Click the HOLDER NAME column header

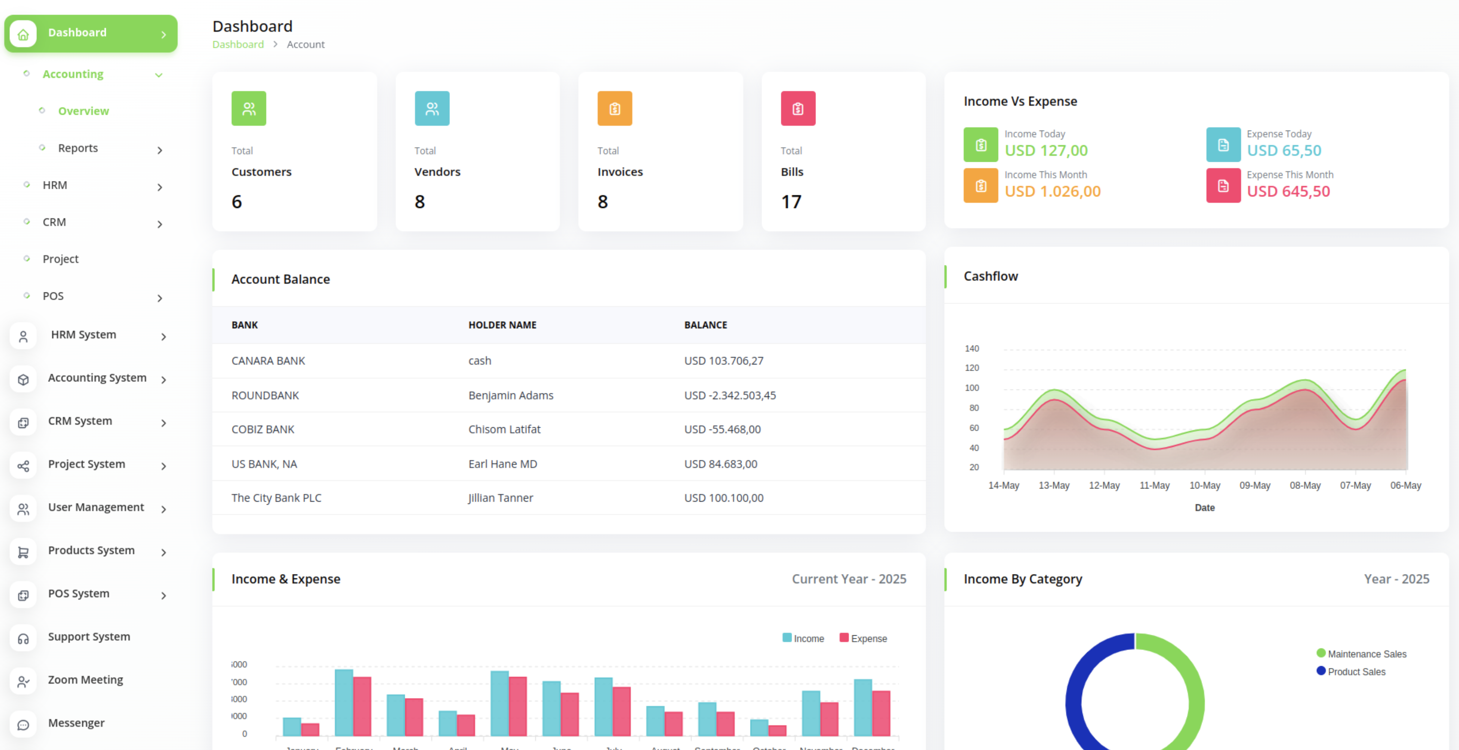pyautogui.click(x=502, y=325)
